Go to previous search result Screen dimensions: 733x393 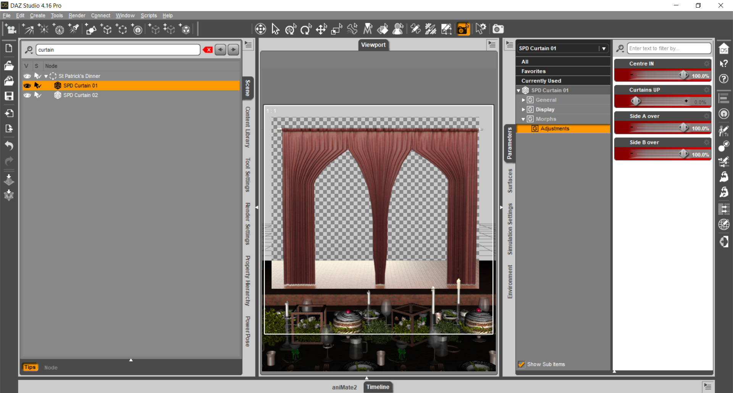220,50
